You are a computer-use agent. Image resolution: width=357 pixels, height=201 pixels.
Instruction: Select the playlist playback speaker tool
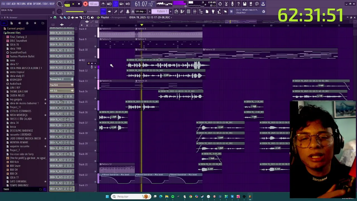coord(92,18)
